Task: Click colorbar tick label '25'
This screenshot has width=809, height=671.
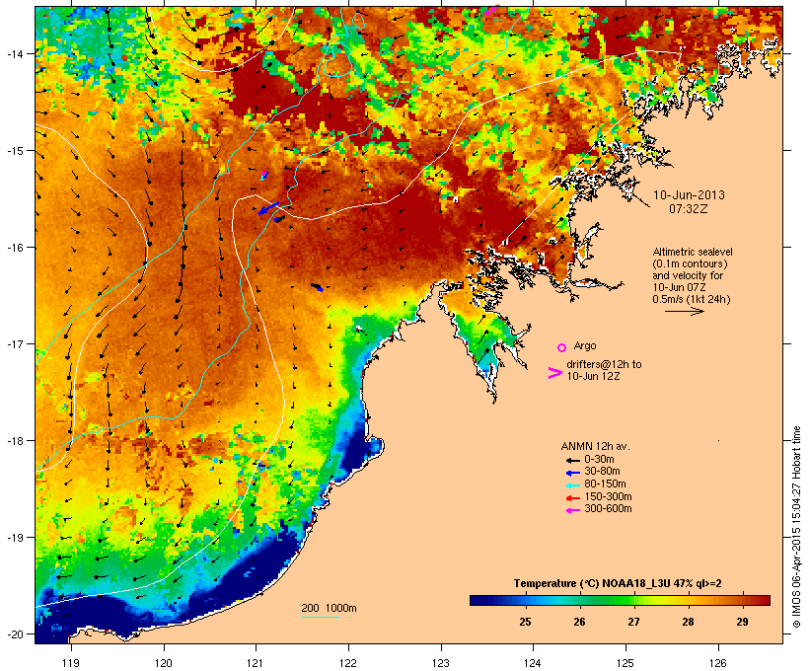Action: (525, 622)
